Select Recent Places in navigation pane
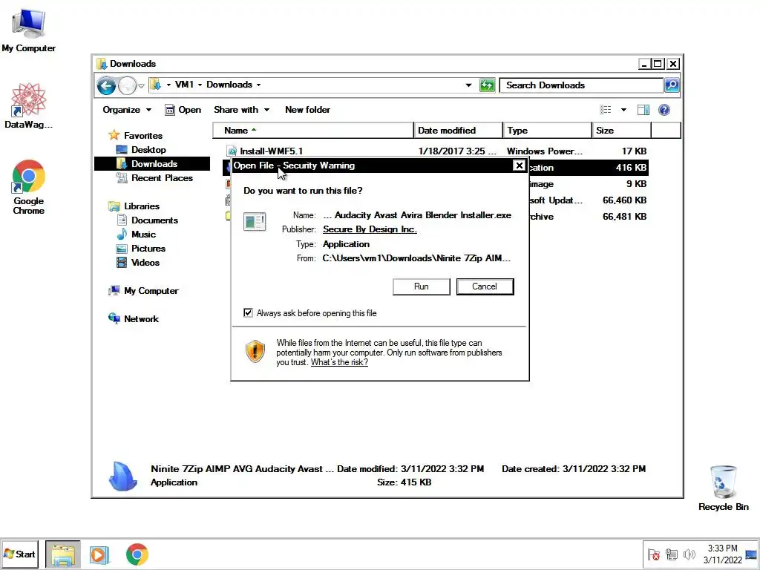 click(x=162, y=178)
